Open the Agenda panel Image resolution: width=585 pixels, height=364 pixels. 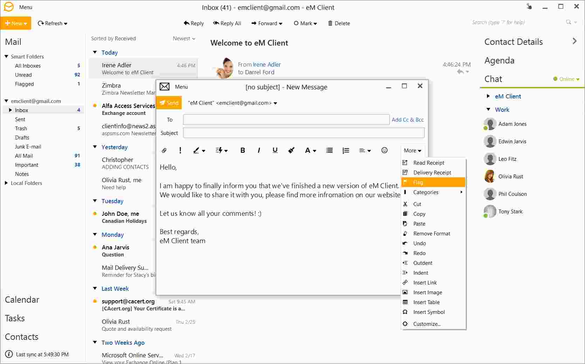pos(499,60)
